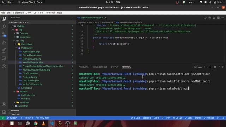Click the master branch status item
This screenshot has width=226, height=127.
point(12,118)
